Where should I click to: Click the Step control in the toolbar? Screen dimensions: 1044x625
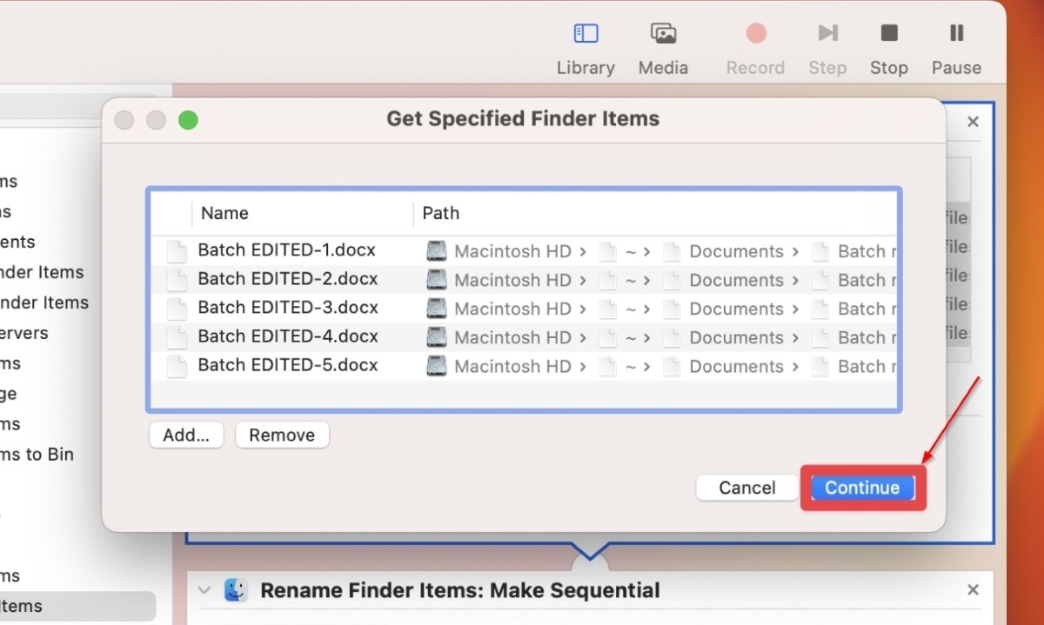826,33
